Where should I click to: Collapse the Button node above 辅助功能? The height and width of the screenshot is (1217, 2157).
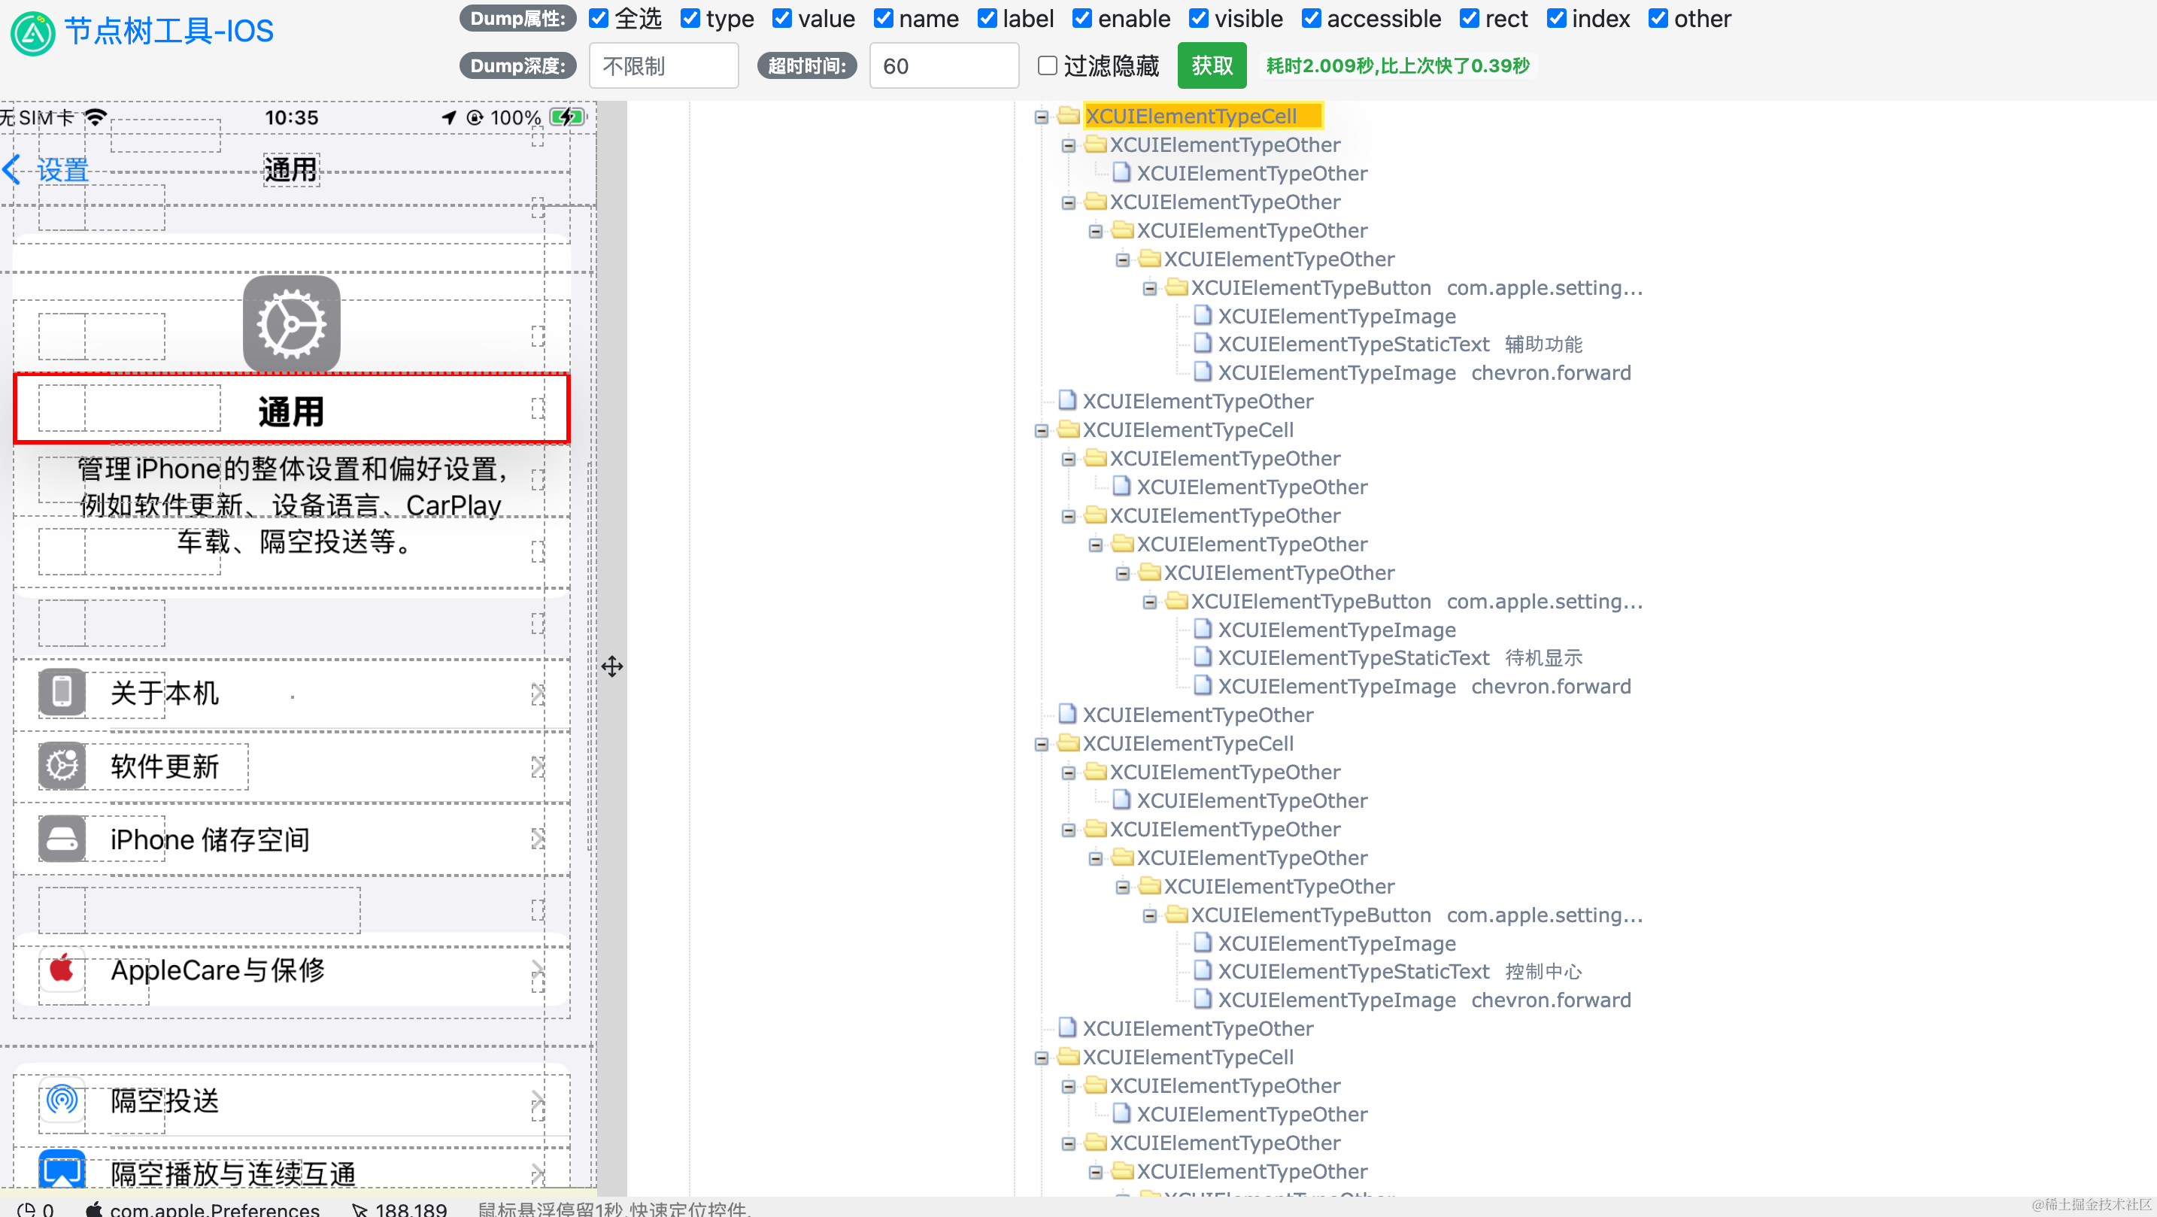(x=1150, y=289)
